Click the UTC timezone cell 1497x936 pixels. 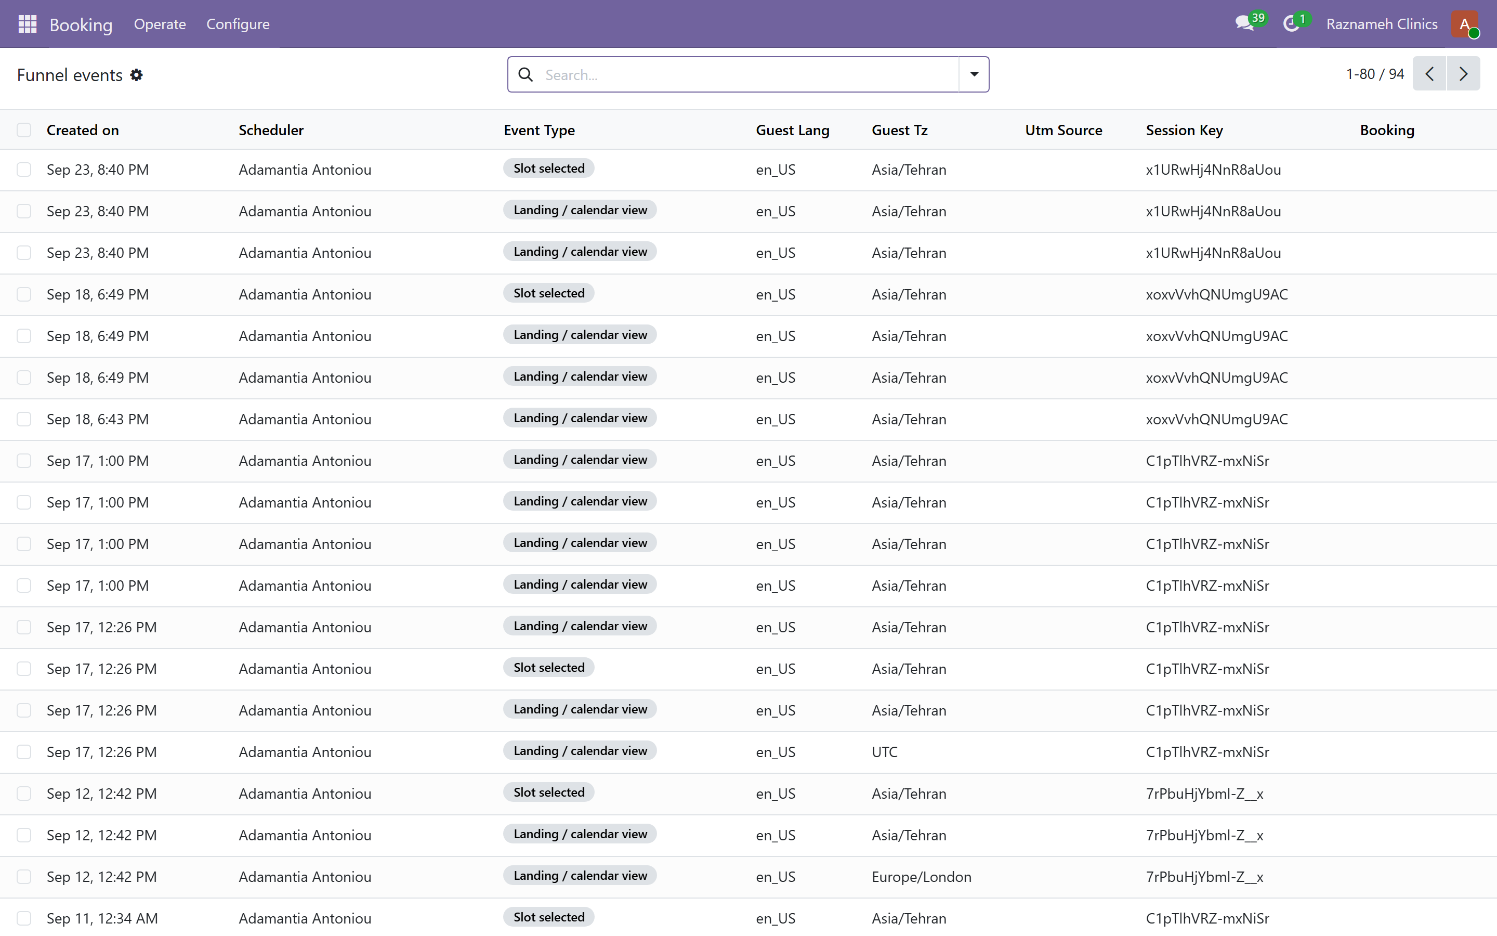884,752
